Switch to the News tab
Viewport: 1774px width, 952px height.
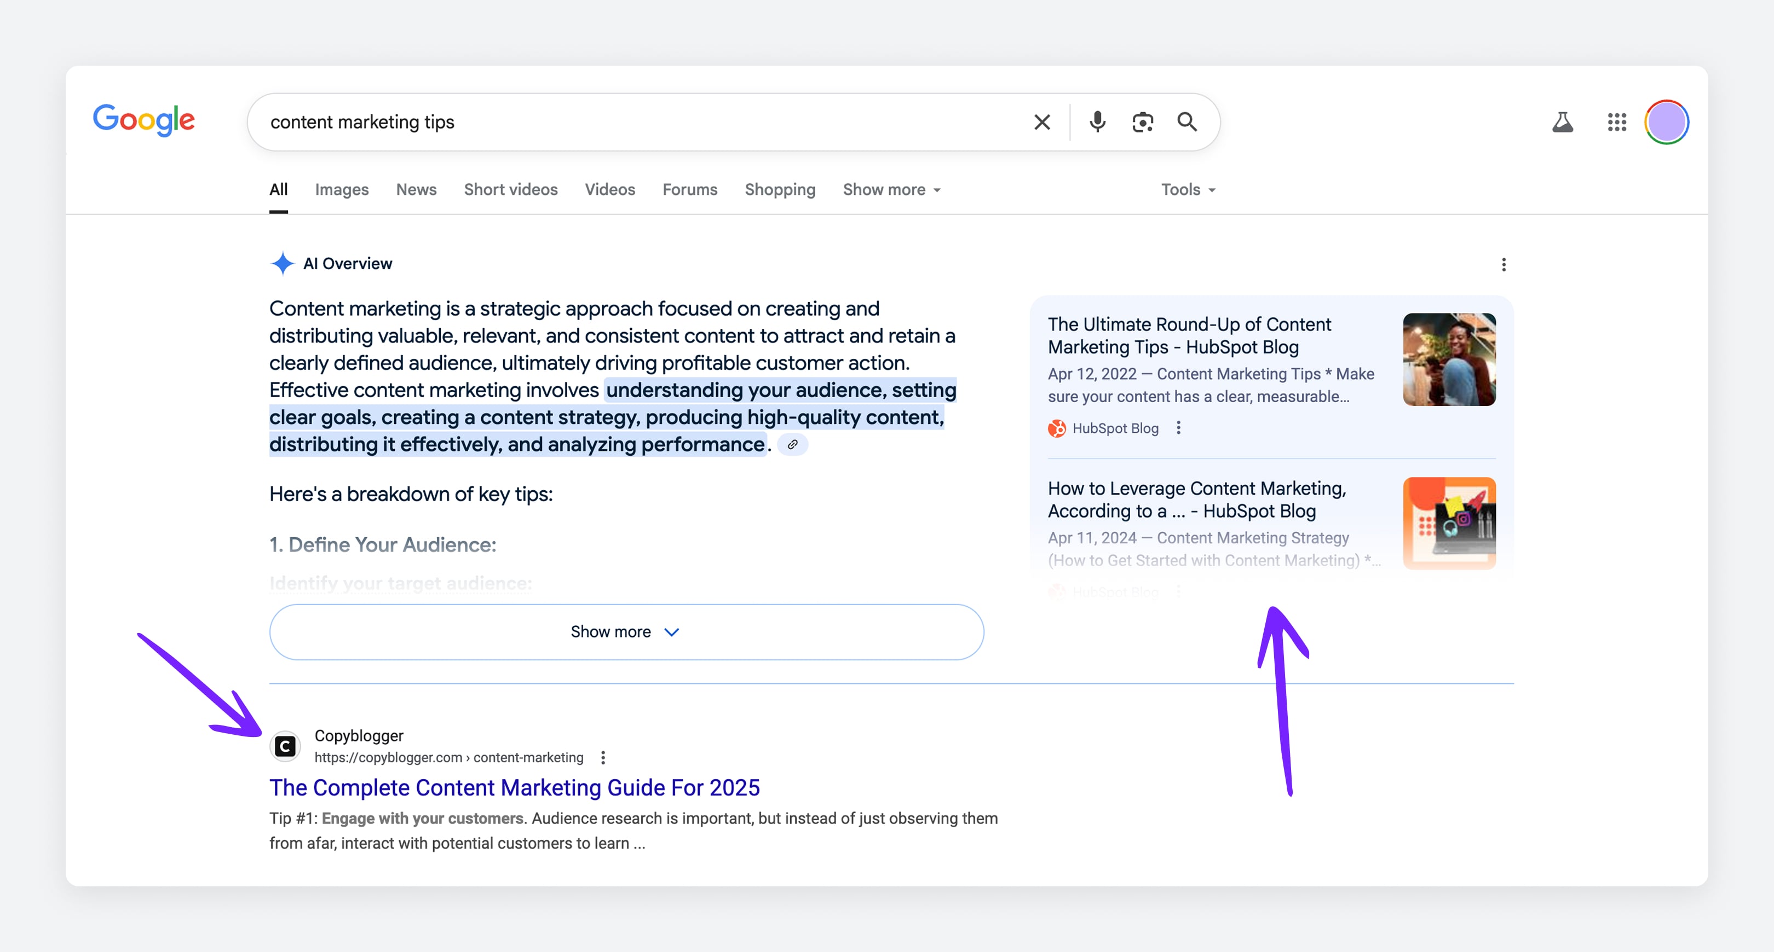[416, 189]
